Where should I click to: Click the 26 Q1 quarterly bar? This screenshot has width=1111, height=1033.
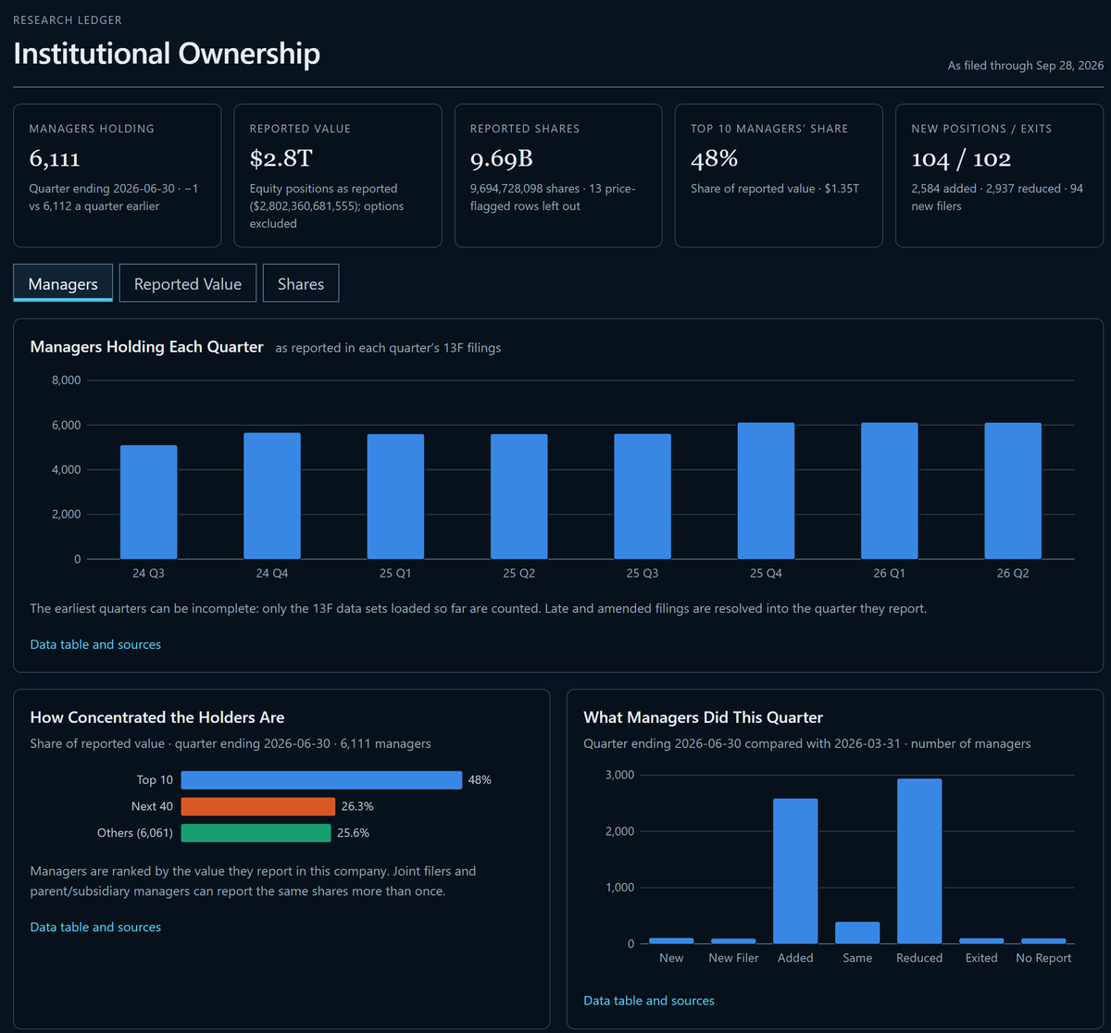tap(890, 491)
